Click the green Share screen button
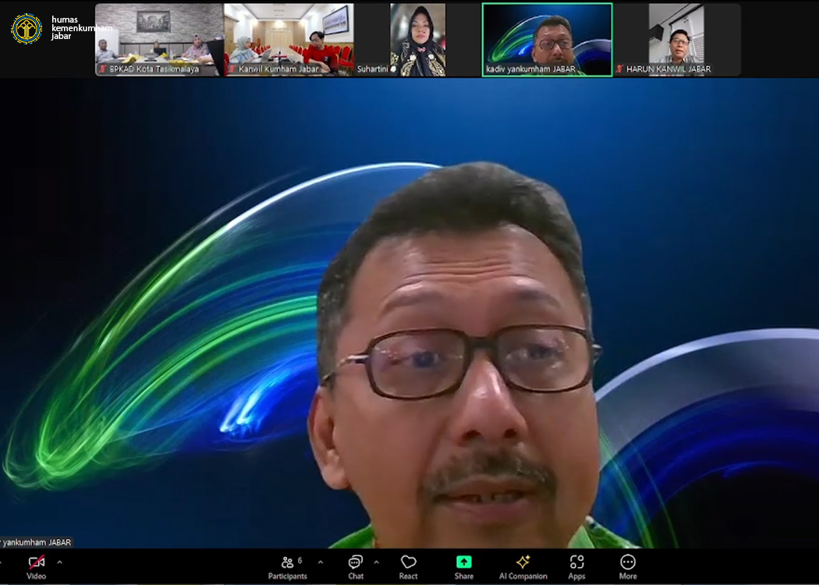 [x=463, y=565]
